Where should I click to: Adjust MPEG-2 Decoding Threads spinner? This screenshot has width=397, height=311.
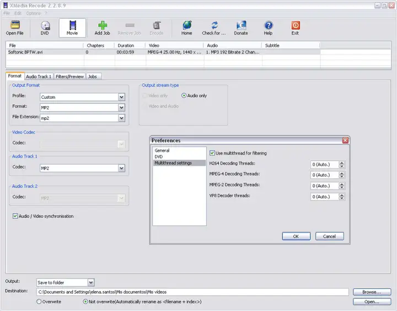click(341, 186)
